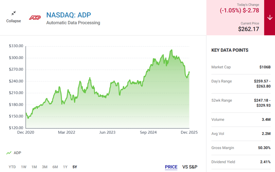Image resolution: width=275 pixels, height=172 pixels.
Task: Choose the 1Y time range
Action: [x=65, y=167]
